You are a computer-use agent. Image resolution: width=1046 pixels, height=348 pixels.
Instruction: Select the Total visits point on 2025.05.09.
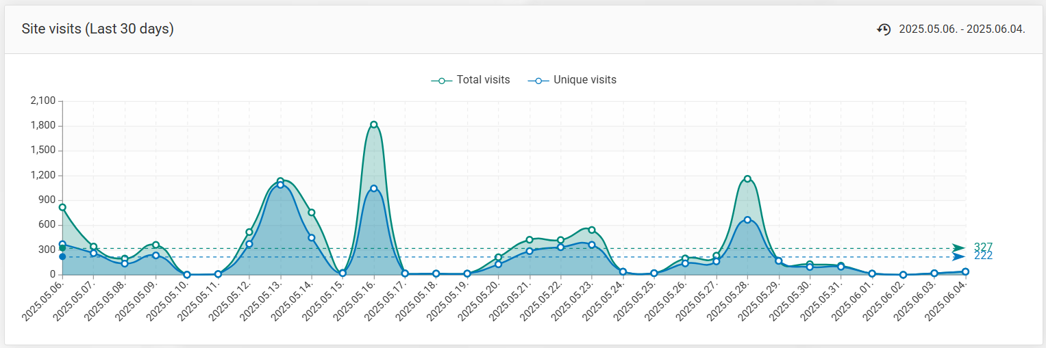(156, 245)
